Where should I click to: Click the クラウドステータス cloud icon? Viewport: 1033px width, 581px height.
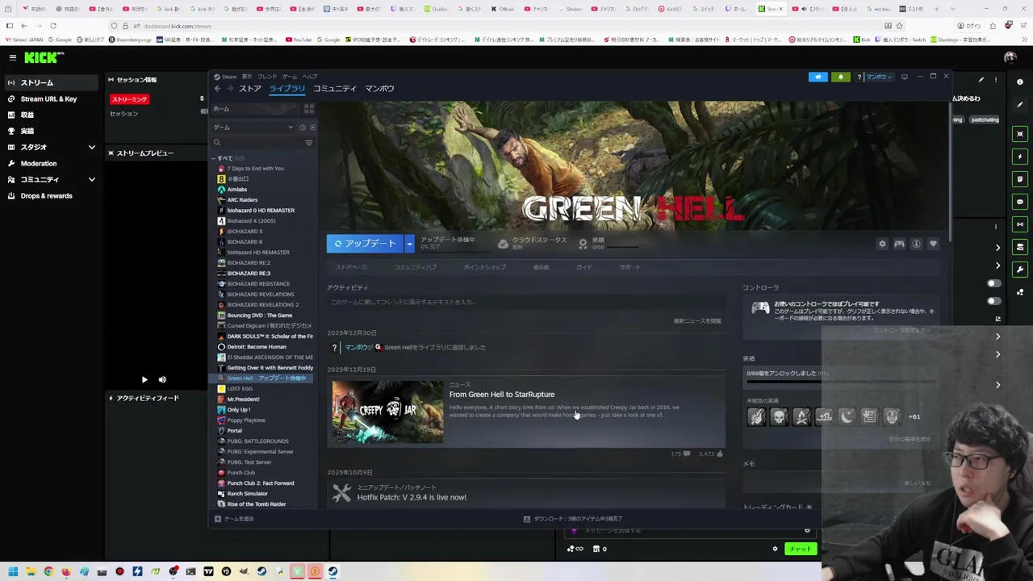point(503,244)
